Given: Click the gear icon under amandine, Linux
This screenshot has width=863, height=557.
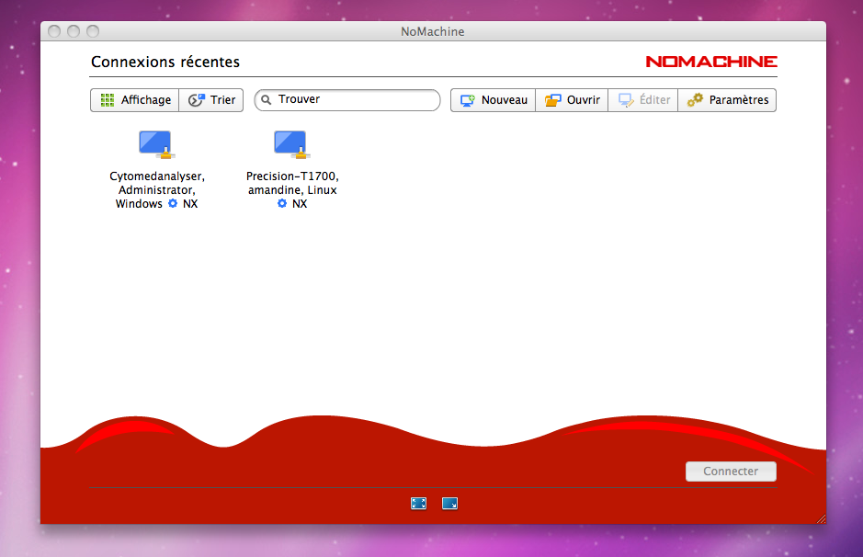Looking at the screenshot, I should pyautogui.click(x=282, y=204).
